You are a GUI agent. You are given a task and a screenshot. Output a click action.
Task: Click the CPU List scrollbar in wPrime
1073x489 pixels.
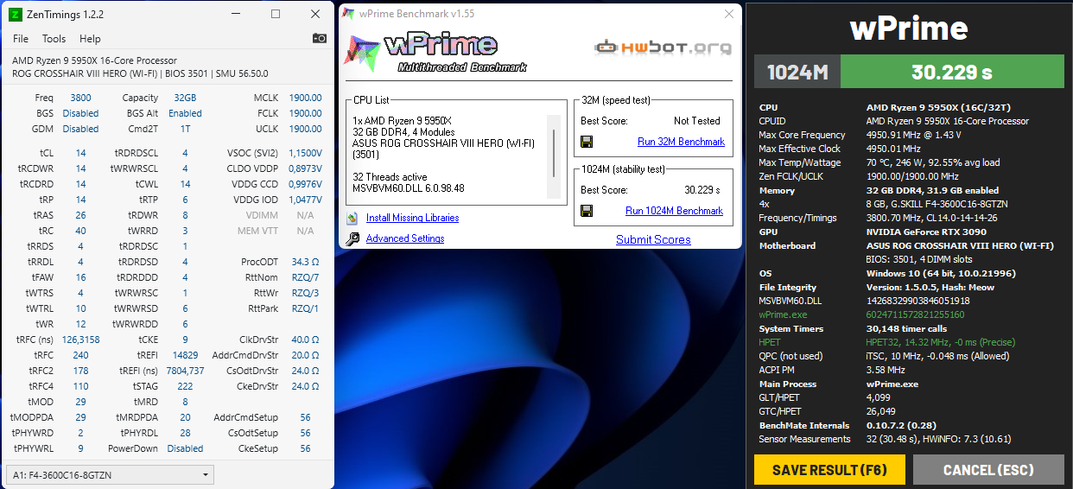(554, 157)
